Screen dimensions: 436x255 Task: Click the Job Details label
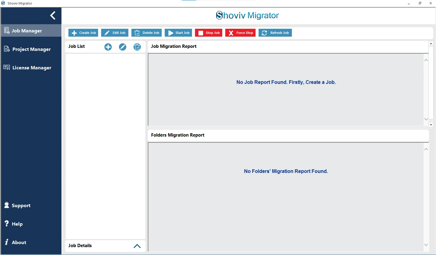click(80, 246)
